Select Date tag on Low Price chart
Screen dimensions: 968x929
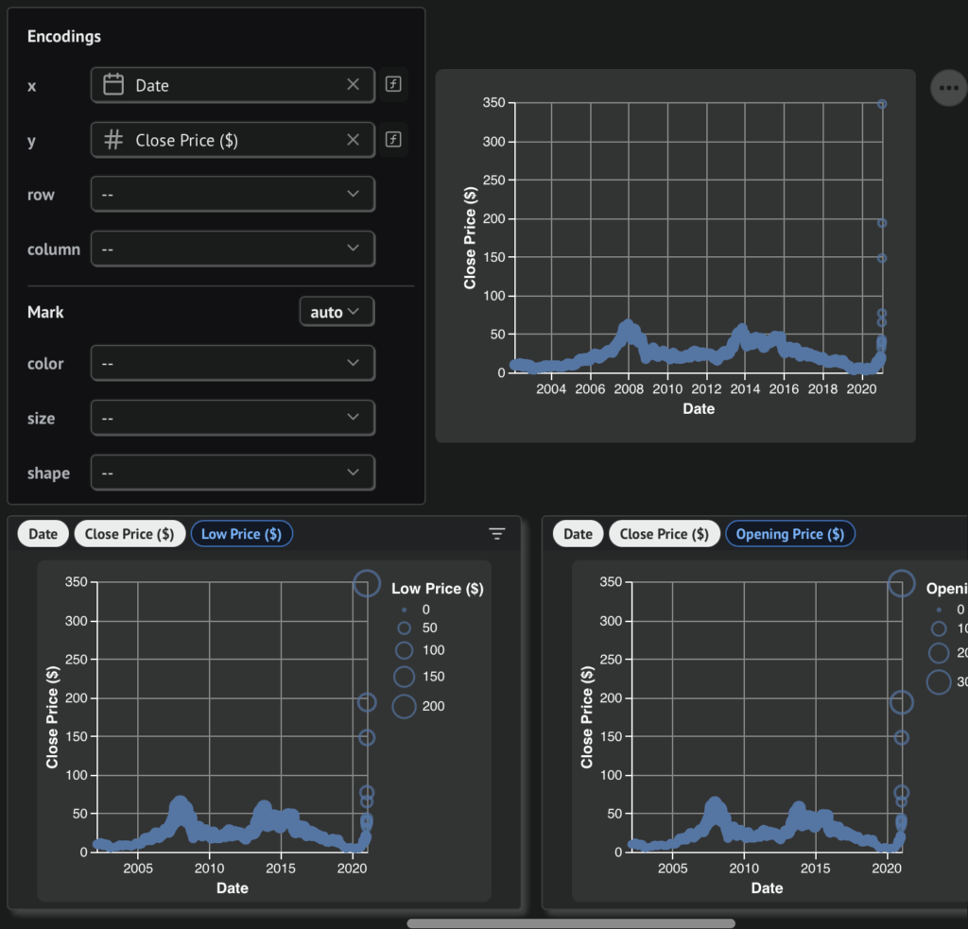[x=43, y=534]
